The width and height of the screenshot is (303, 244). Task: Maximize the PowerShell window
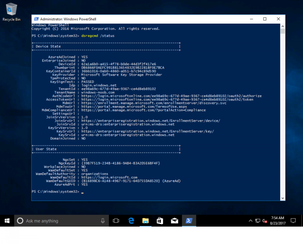(265, 19)
